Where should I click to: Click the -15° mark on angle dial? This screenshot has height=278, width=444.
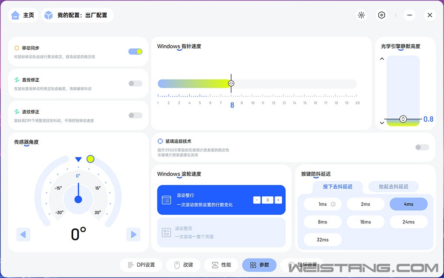point(58,188)
